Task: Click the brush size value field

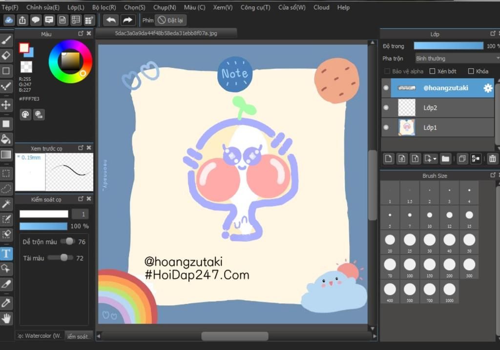Action: [80, 214]
